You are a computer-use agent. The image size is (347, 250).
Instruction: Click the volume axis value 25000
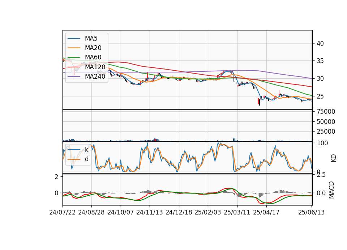(326, 132)
